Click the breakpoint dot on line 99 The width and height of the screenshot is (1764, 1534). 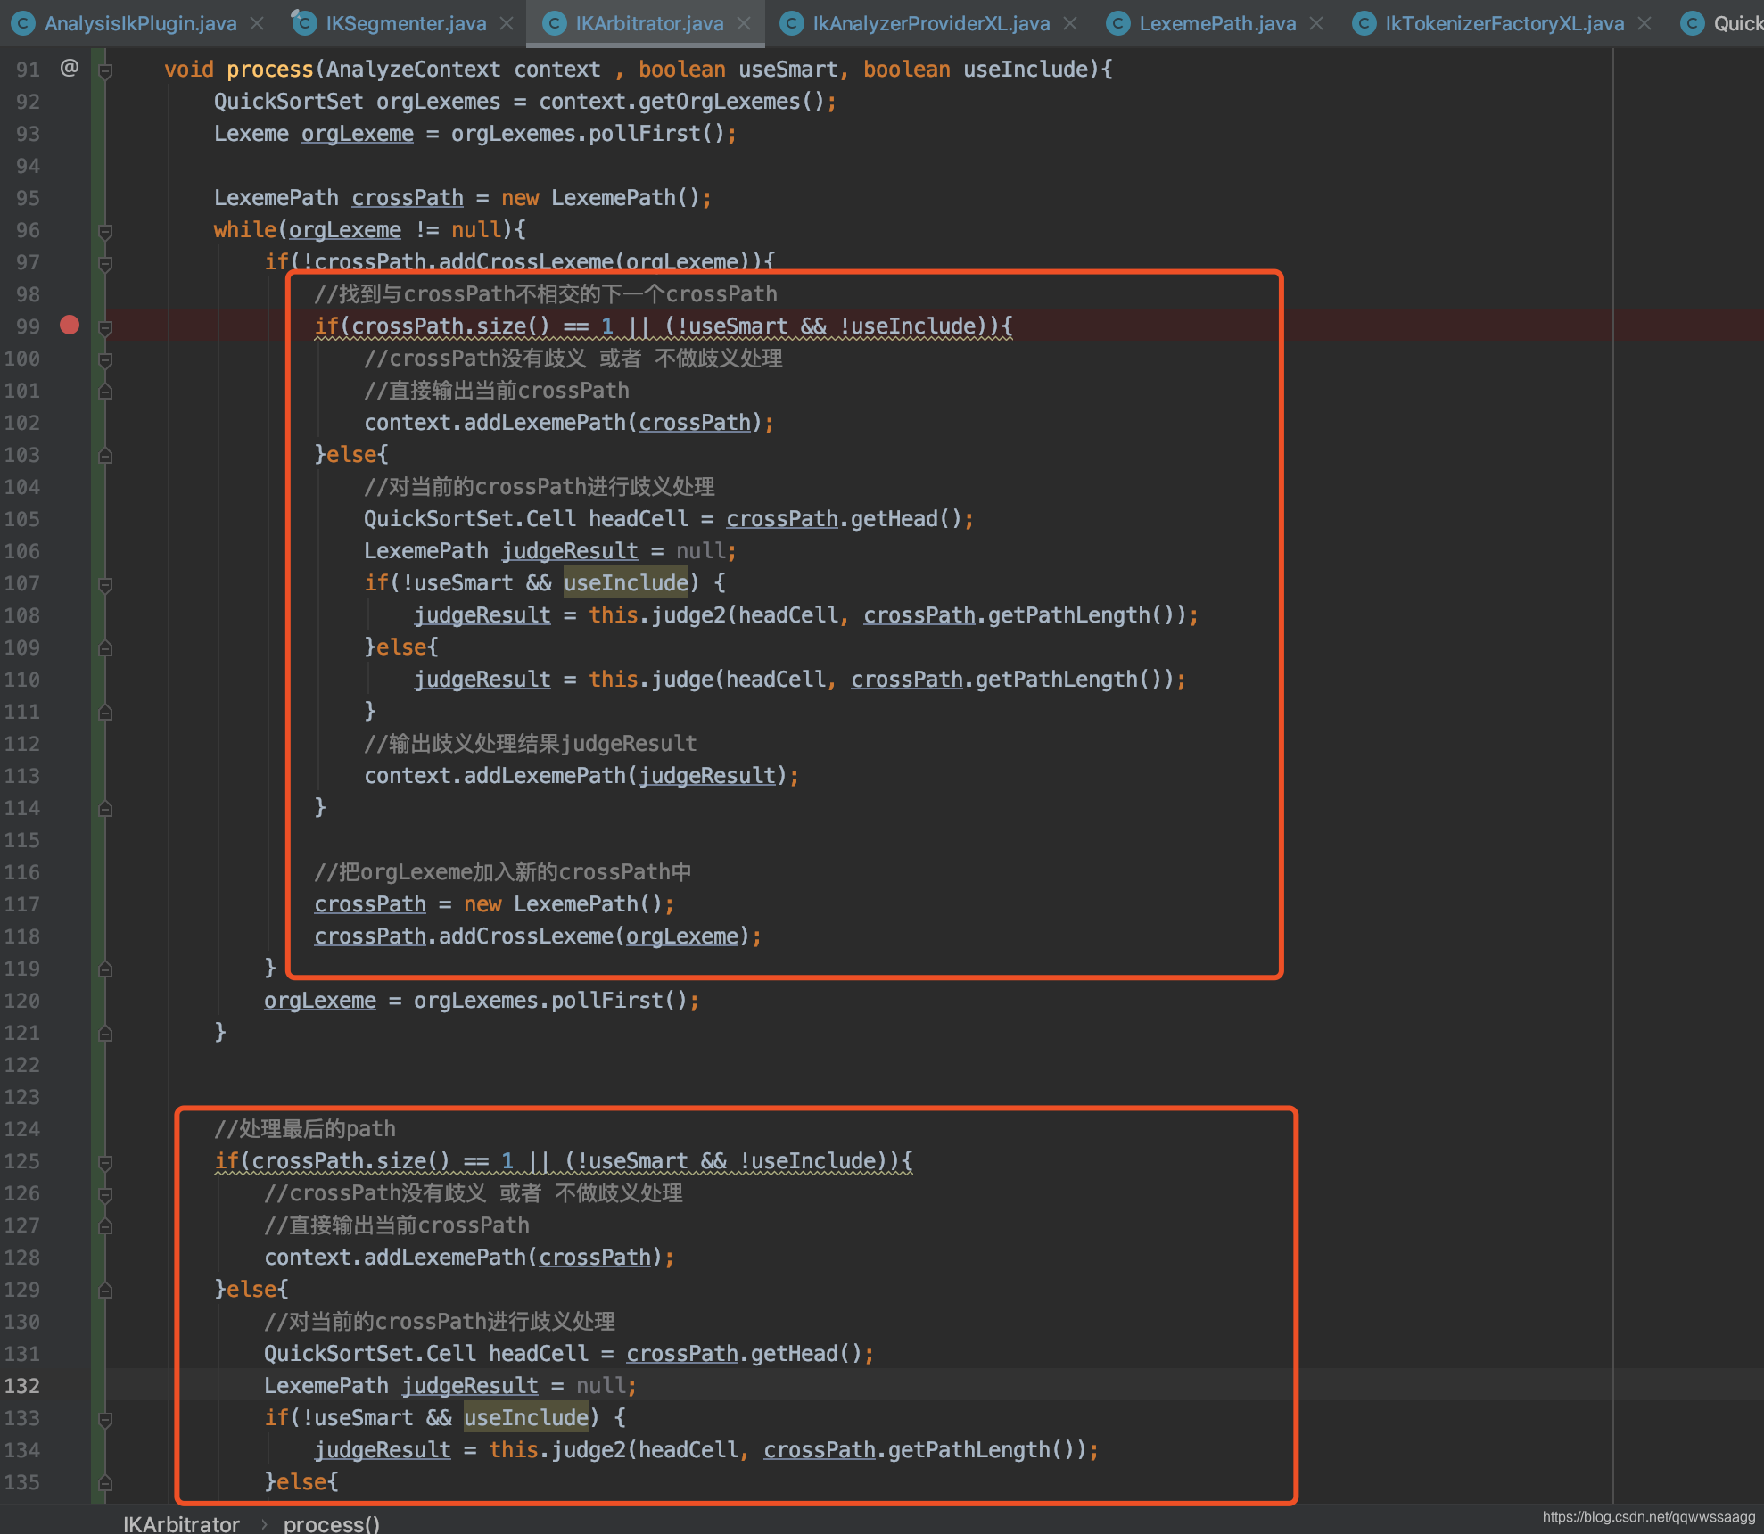tap(70, 326)
